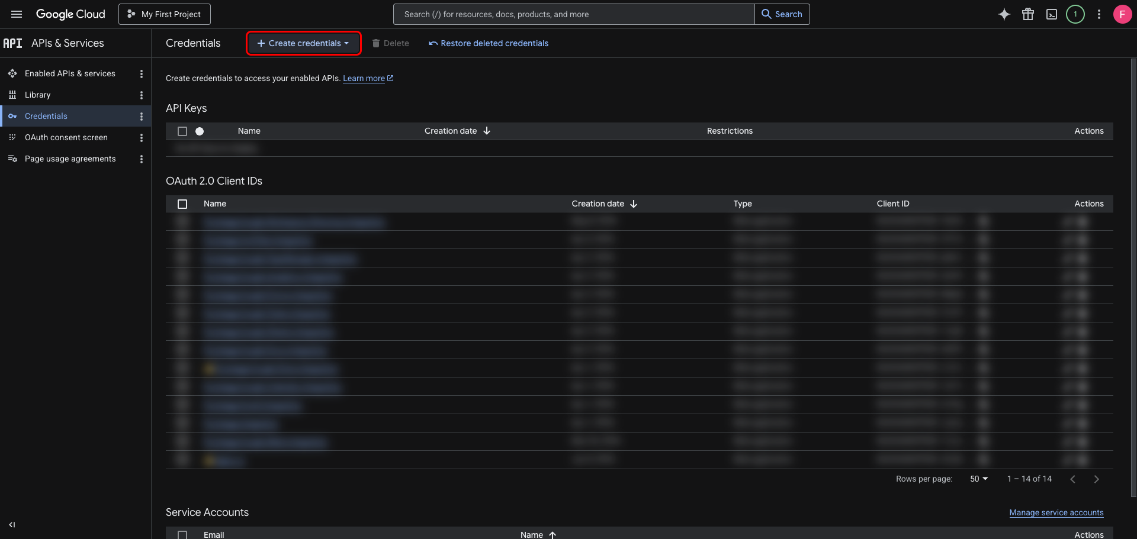Select all API Keys checkbox
1137x539 pixels.
[182, 131]
